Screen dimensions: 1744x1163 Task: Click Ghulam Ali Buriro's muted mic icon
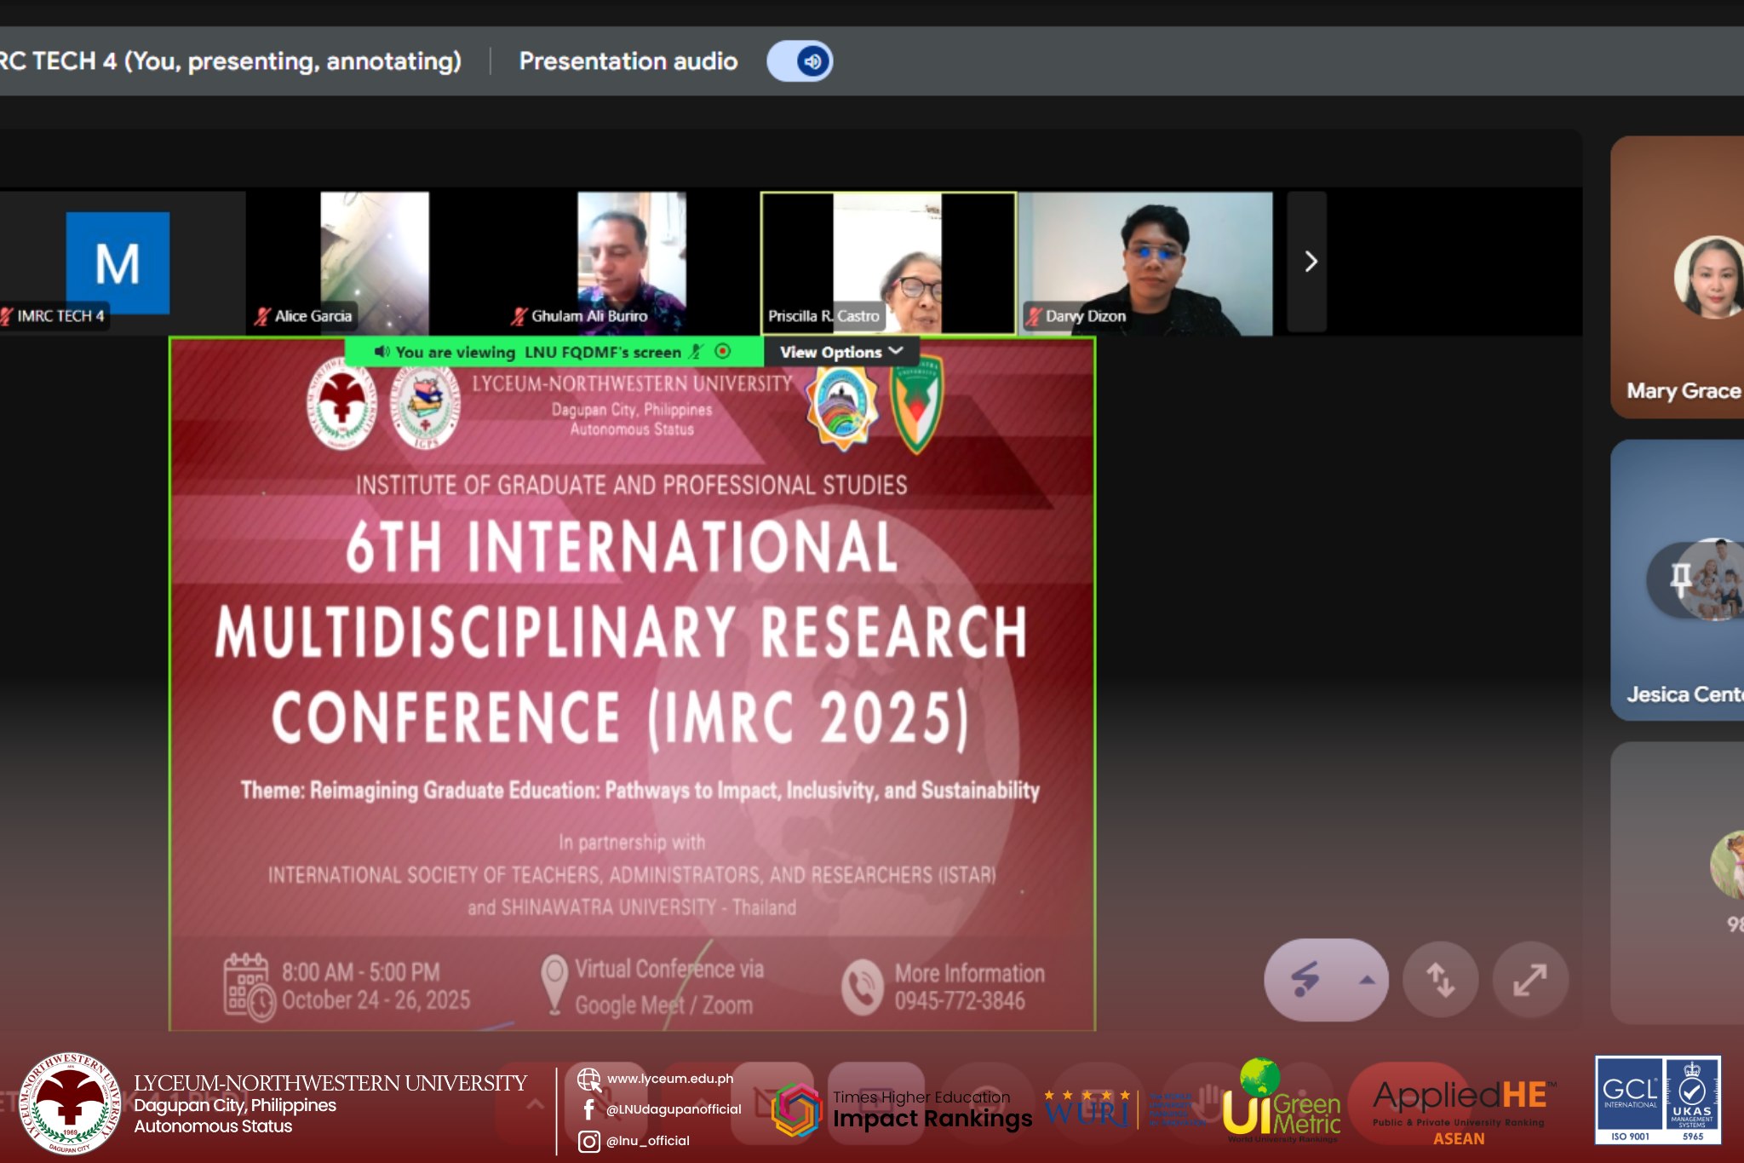[x=519, y=316]
